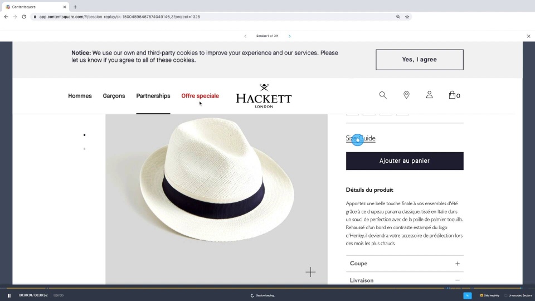Open the Garçons menu
The width and height of the screenshot is (535, 301).
(x=114, y=96)
